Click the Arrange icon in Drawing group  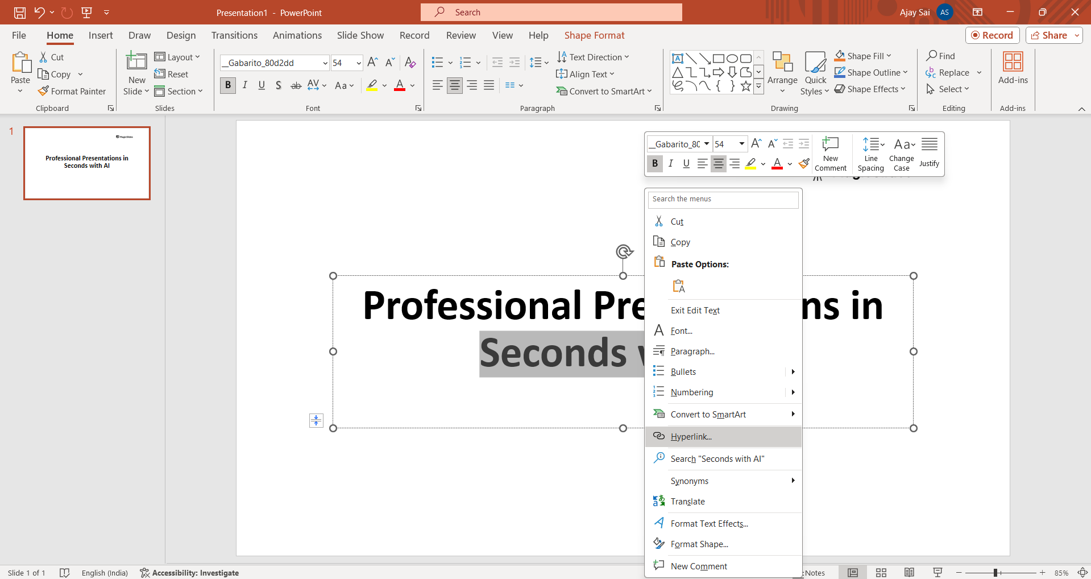(x=782, y=63)
